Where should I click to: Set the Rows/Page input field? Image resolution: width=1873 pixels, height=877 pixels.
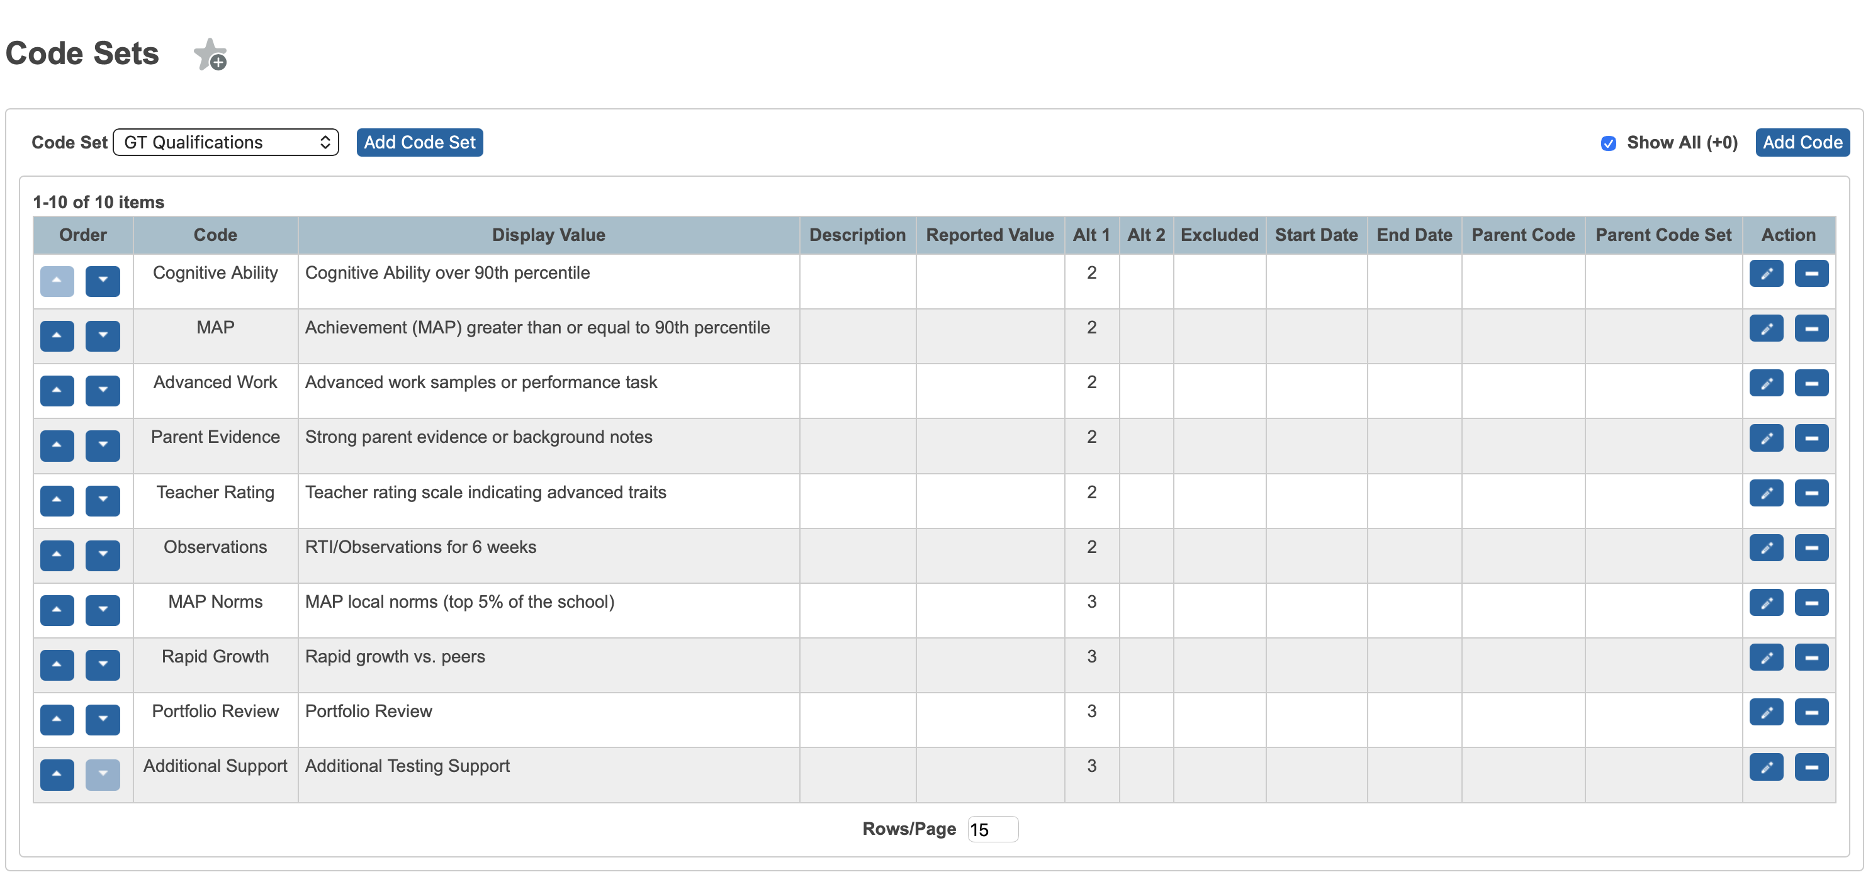pos(993,829)
